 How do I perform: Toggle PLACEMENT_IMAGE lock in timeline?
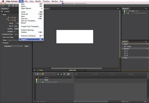(x=43, y=82)
